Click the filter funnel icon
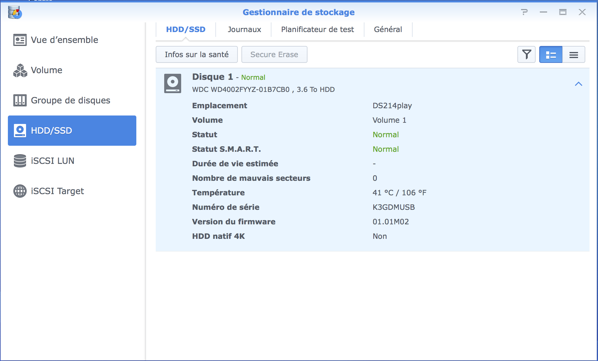Image resolution: width=598 pixels, height=361 pixels. [x=526, y=54]
